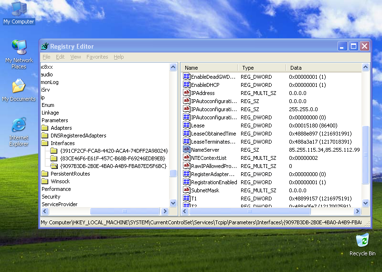Click the values pane scroll right arrow
The image size is (382, 272).
357,211
